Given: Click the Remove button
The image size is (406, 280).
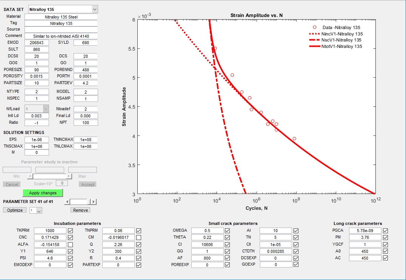Looking at the screenshot, I should pyautogui.click(x=80, y=210).
